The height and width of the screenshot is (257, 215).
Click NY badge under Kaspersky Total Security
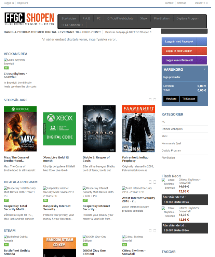tap(6, 200)
